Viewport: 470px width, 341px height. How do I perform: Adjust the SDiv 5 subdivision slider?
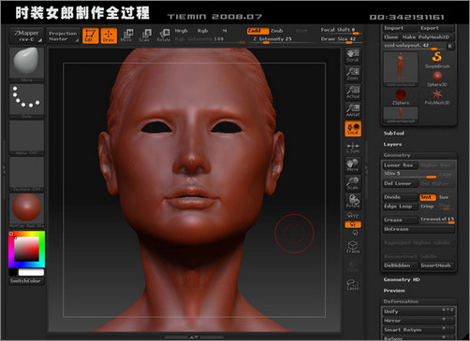point(410,174)
